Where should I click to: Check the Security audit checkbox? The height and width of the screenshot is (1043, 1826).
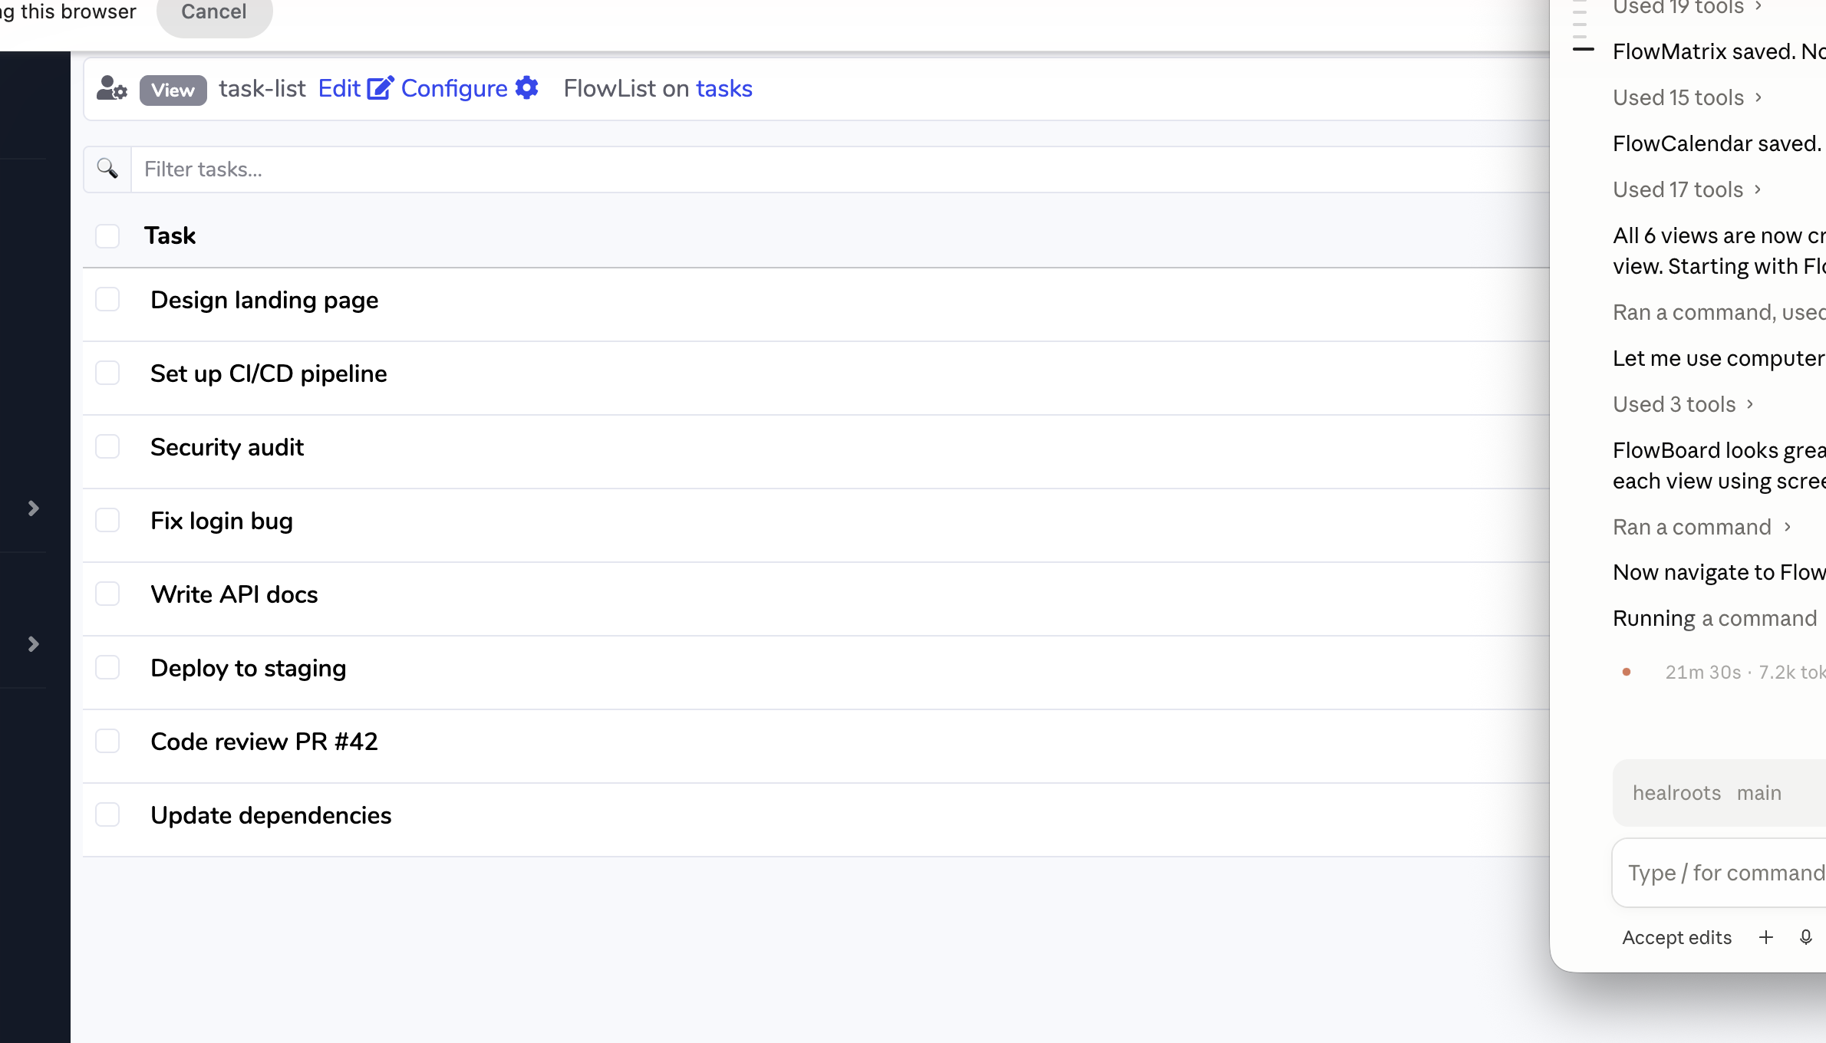(x=107, y=447)
